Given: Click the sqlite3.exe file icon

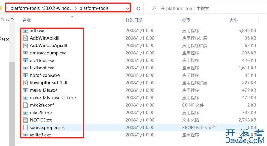Looking at the screenshot, I should [26, 135].
